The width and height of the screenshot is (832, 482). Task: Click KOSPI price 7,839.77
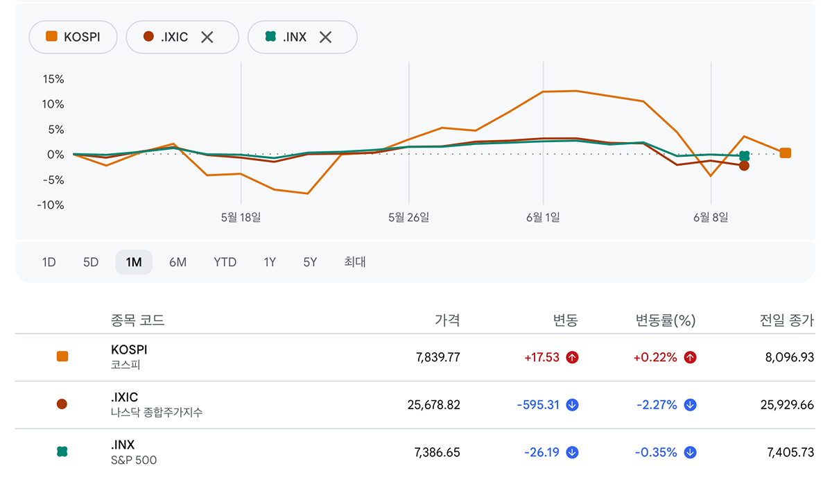pos(437,357)
